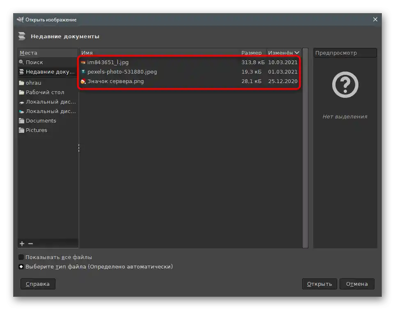
Task: Click the GIMP icon in the title bar
Action: pos(20,19)
